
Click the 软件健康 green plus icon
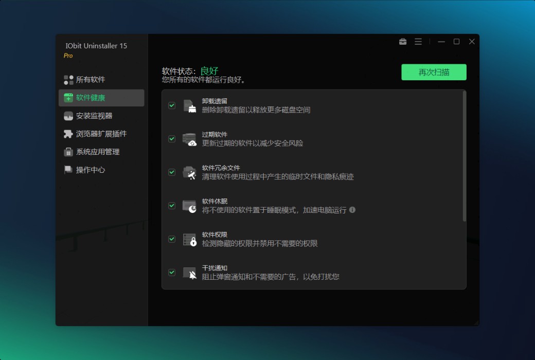point(68,98)
